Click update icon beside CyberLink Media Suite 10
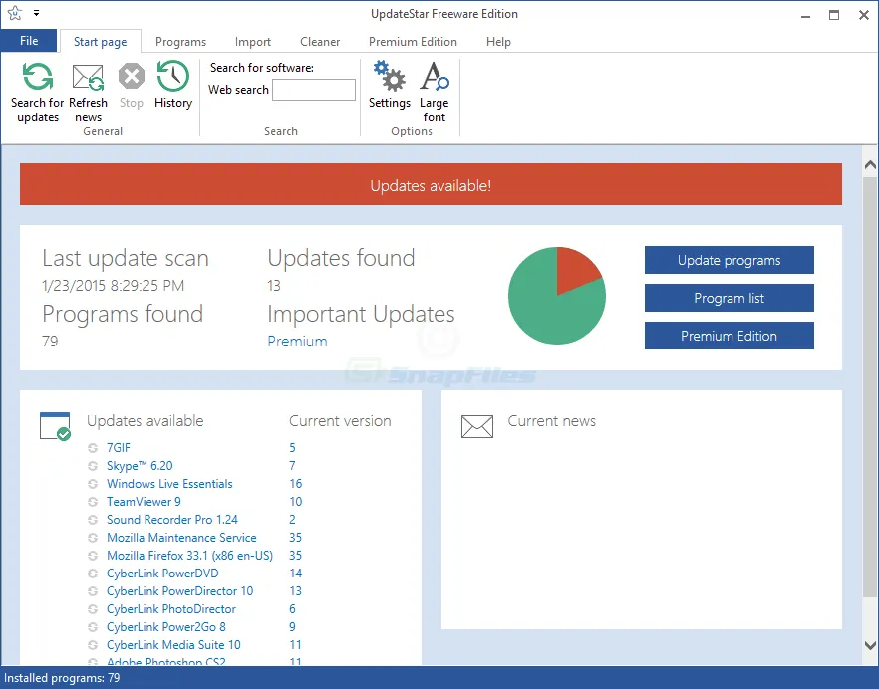 (93, 645)
